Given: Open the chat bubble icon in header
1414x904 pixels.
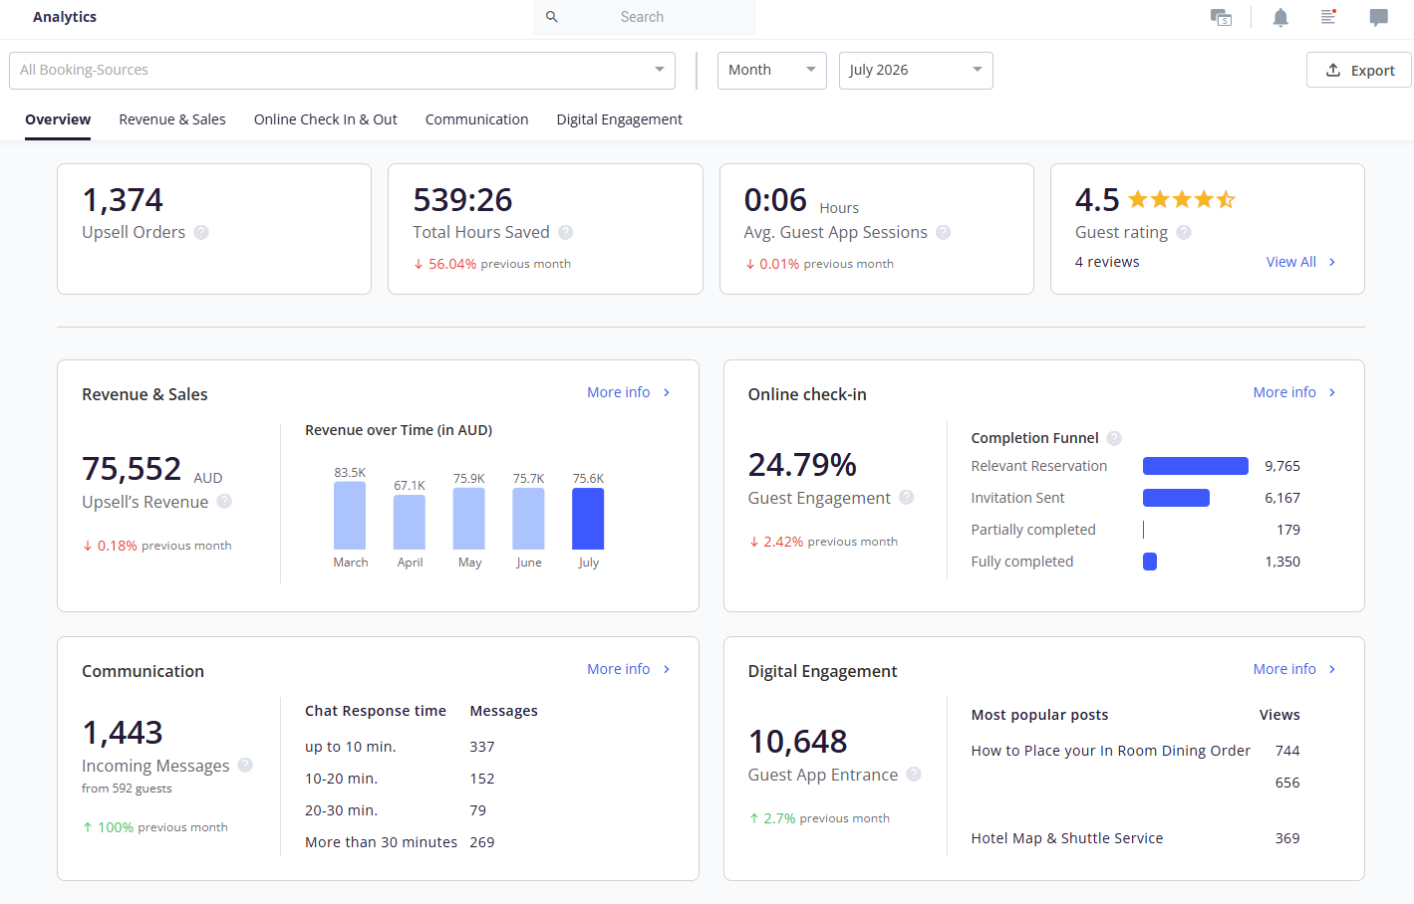Looking at the screenshot, I should 1378,17.
